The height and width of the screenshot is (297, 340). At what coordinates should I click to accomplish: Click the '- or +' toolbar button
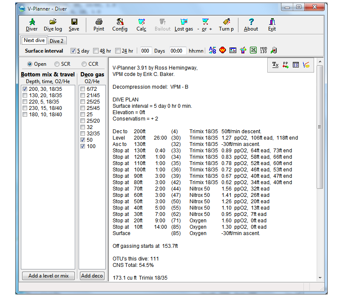tap(205, 25)
